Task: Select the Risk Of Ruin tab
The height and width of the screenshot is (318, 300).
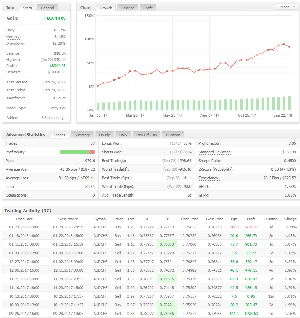Action: [147, 135]
